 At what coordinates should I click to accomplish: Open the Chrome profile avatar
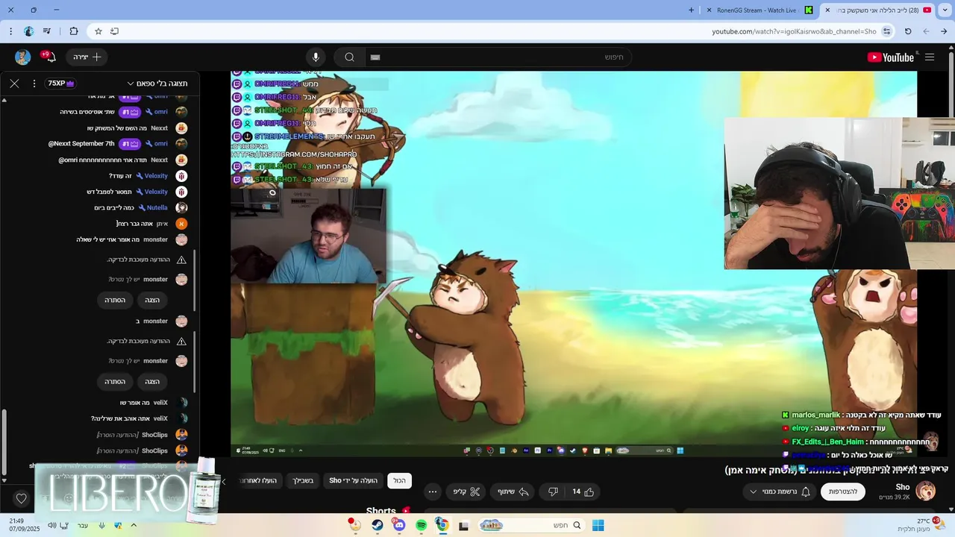tap(28, 31)
